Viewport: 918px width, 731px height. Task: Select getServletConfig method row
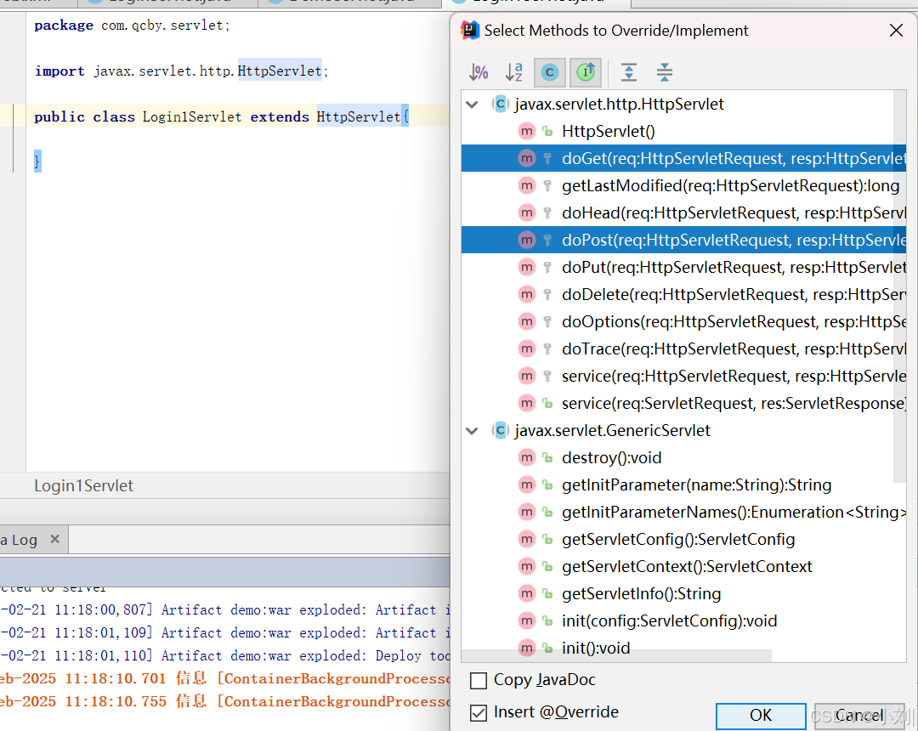(683, 539)
